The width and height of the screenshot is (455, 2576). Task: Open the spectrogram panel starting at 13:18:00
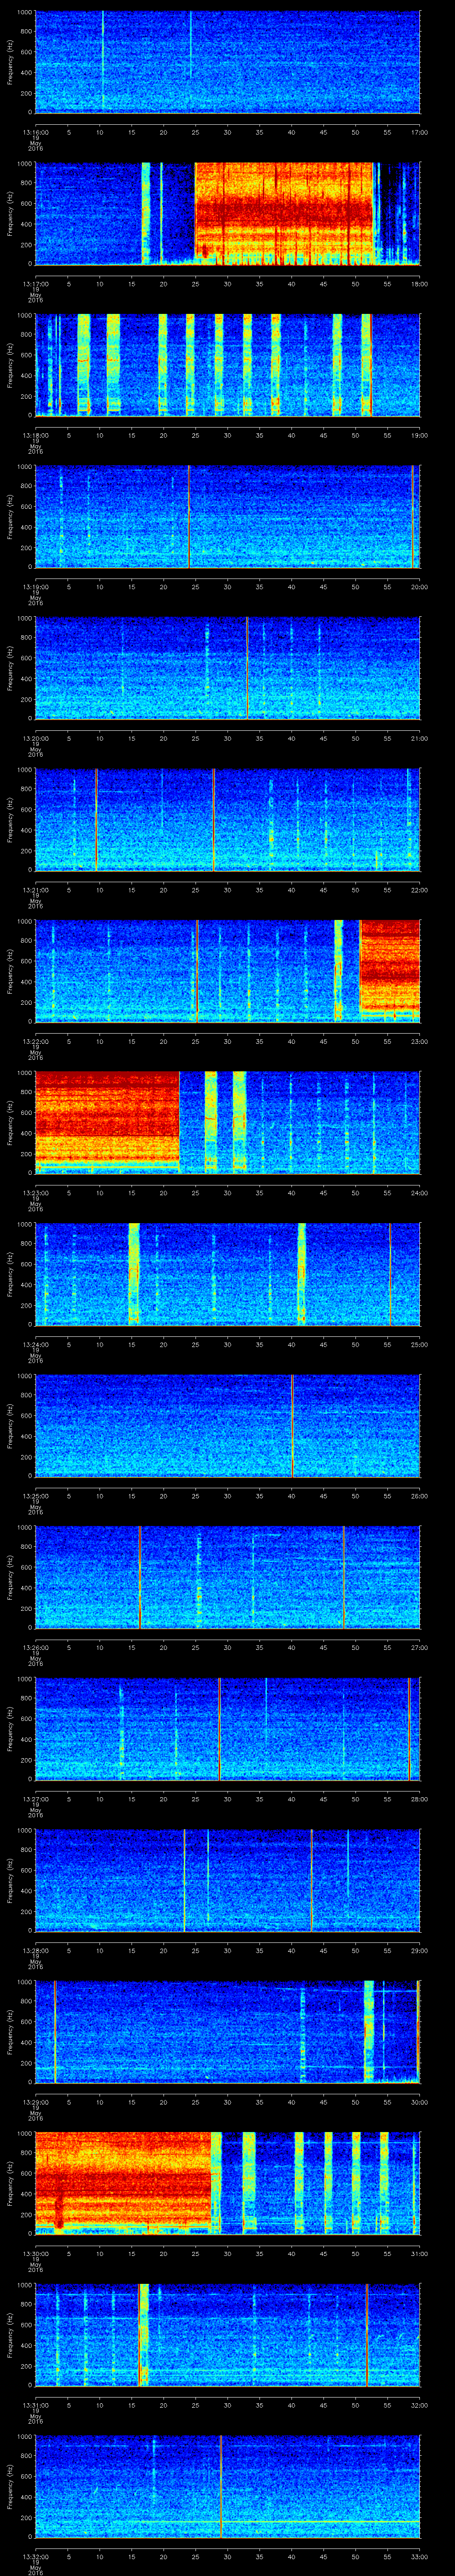click(227, 365)
